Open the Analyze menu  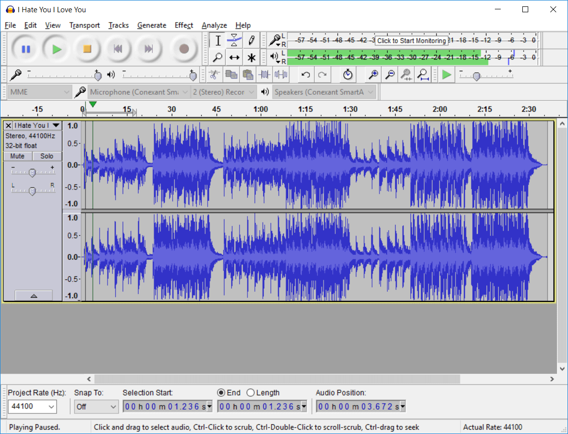coord(214,26)
